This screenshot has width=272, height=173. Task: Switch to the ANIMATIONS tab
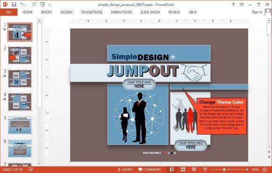pyautogui.click(x=121, y=12)
